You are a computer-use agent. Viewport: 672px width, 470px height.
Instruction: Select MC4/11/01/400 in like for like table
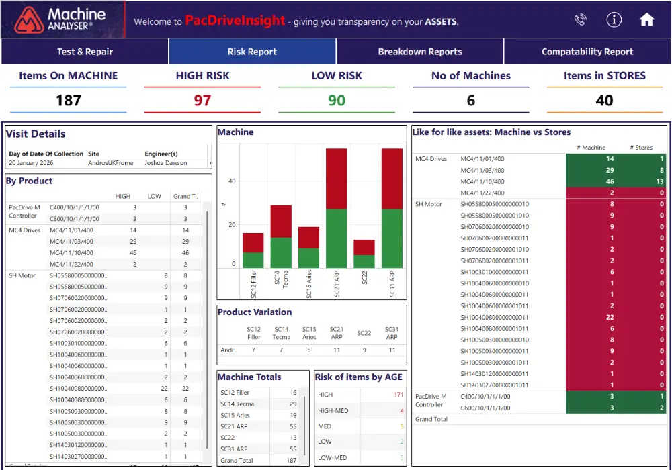[482, 159]
